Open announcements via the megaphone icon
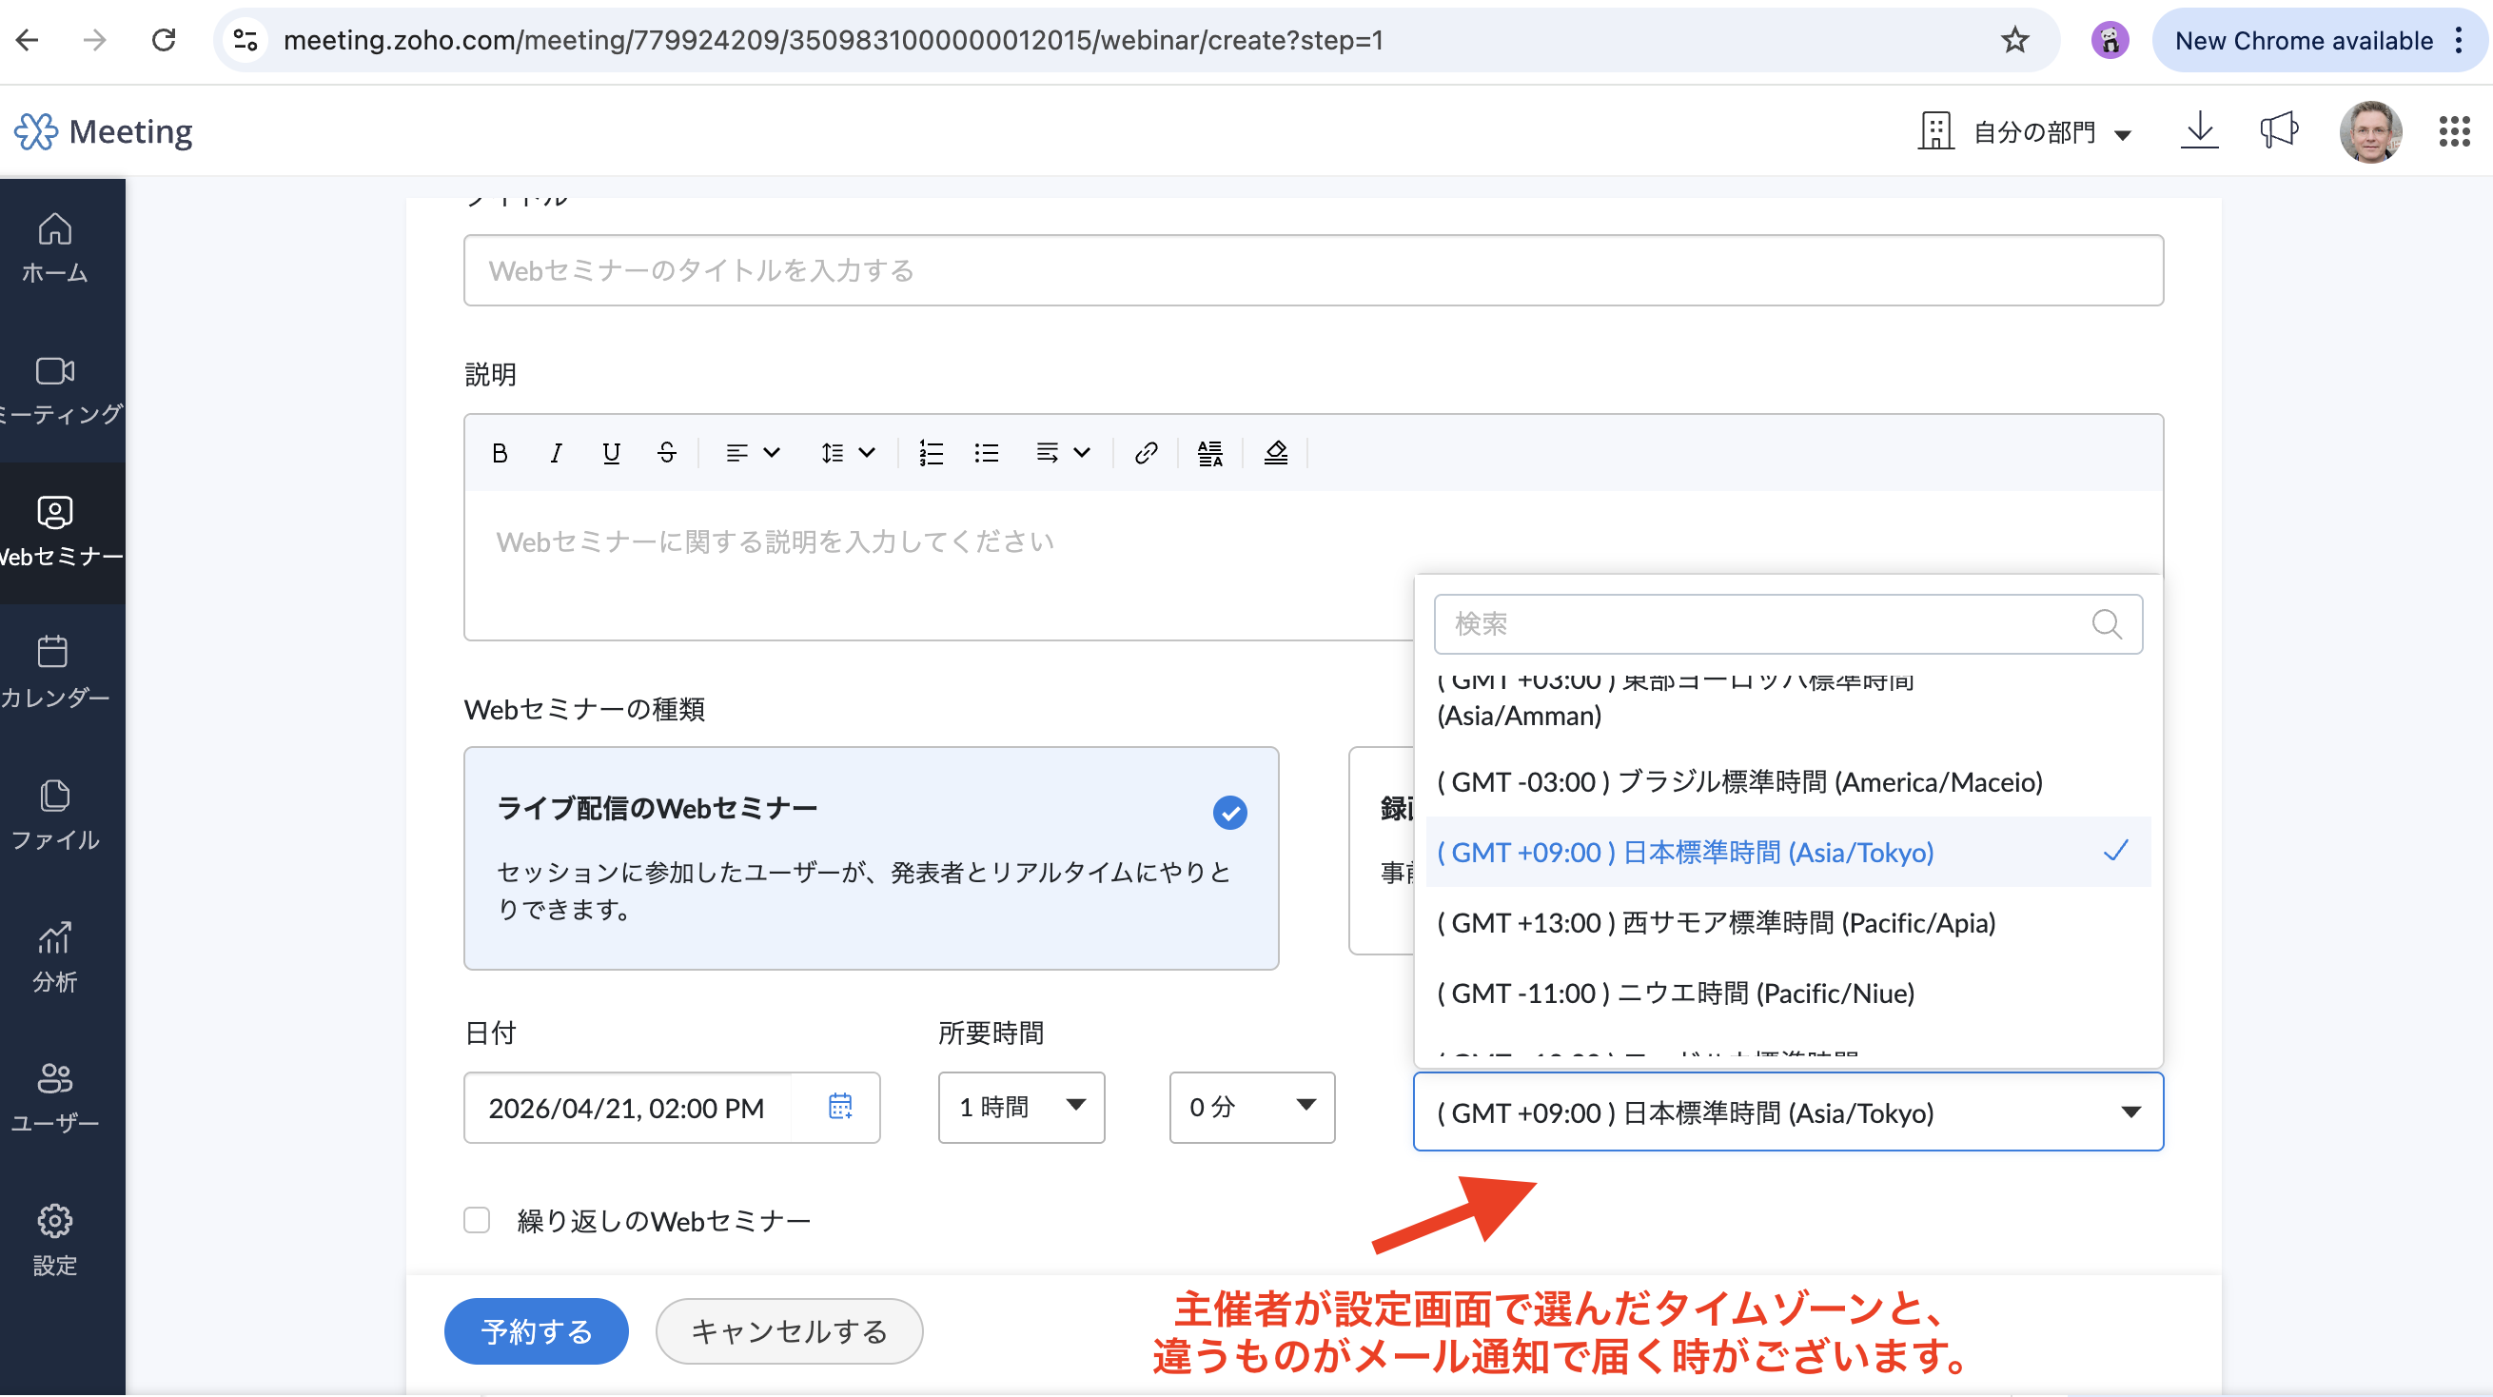Viewport: 2493px width, 1397px height. (x=2278, y=130)
